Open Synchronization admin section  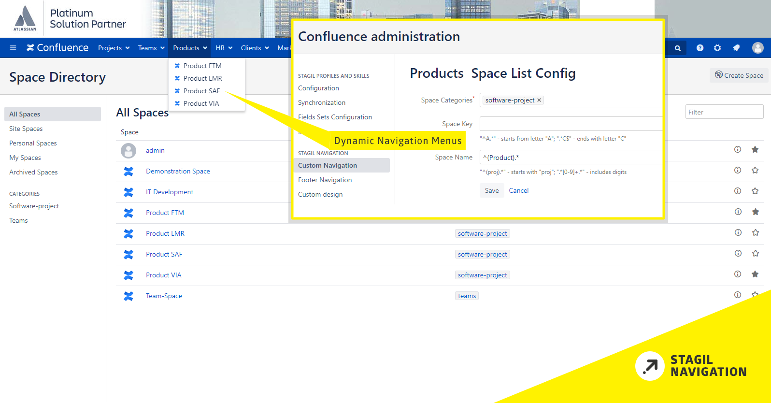tap(322, 102)
